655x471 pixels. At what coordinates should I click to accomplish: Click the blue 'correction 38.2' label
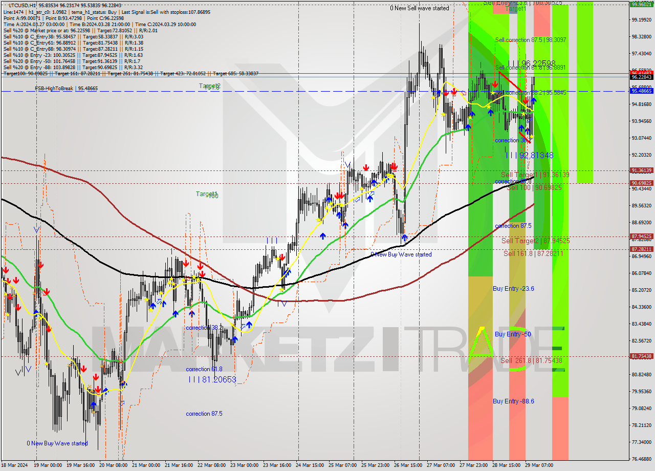coord(204,328)
